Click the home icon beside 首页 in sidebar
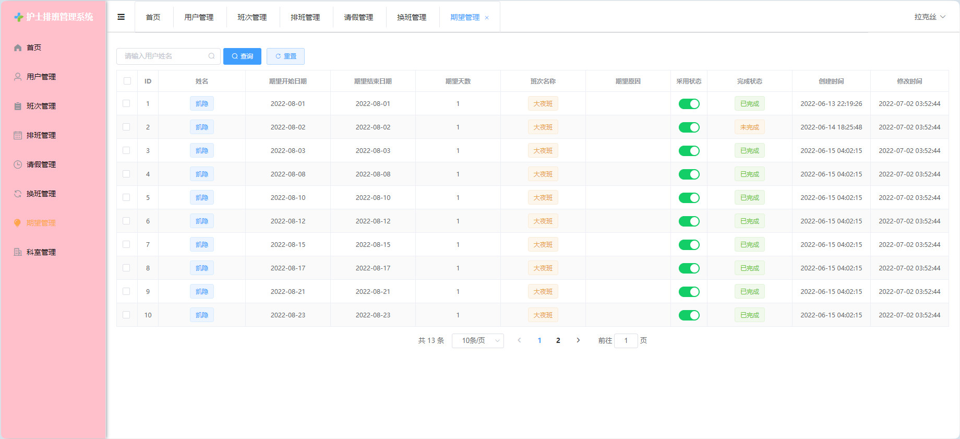 tap(18, 48)
